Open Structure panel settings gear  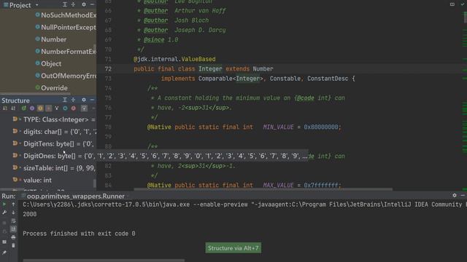[x=84, y=100]
